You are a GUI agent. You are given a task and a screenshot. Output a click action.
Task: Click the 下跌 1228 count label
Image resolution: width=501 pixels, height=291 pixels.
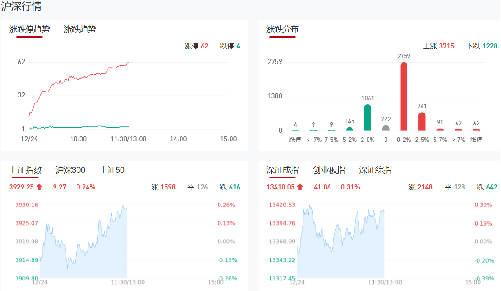point(481,46)
